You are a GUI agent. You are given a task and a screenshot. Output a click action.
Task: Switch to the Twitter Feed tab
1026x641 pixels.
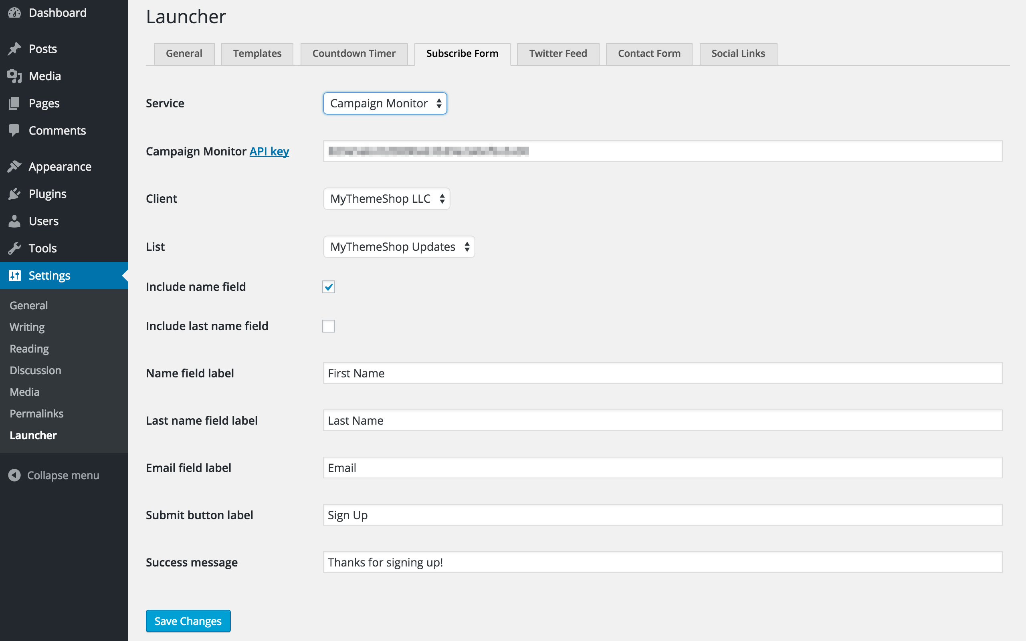click(x=558, y=53)
